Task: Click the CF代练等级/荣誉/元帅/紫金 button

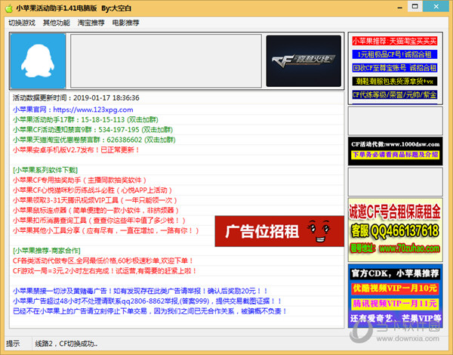Action: click(399, 95)
